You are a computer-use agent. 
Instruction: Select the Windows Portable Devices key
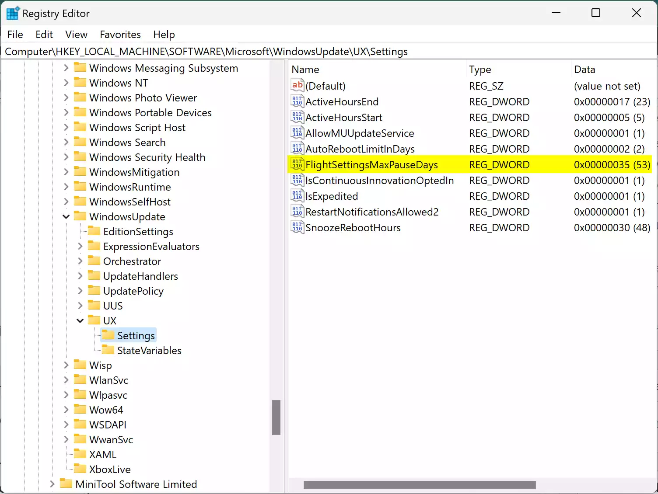pyautogui.click(x=150, y=112)
